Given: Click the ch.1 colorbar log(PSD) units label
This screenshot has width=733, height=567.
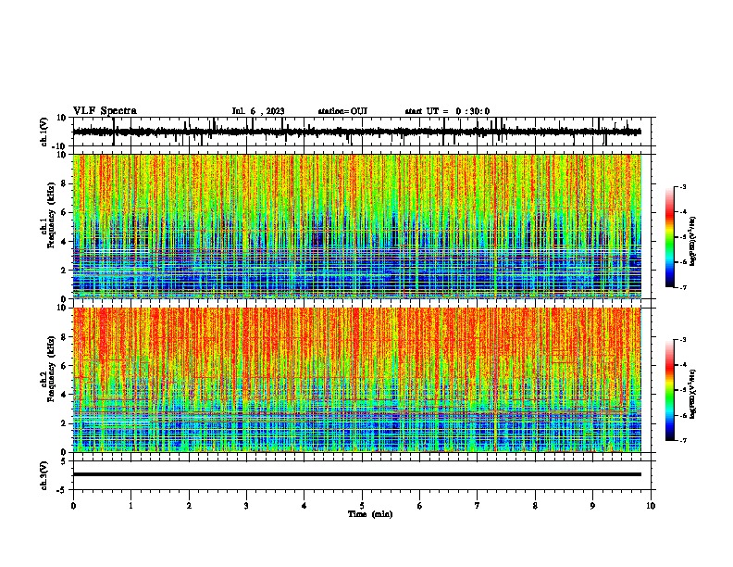Looking at the screenshot, I should coord(693,242).
